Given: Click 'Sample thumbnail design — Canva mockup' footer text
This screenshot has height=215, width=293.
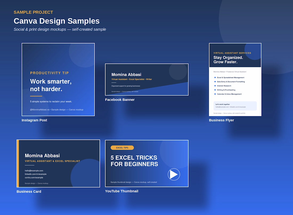Looking at the screenshot, I should 134,182.
